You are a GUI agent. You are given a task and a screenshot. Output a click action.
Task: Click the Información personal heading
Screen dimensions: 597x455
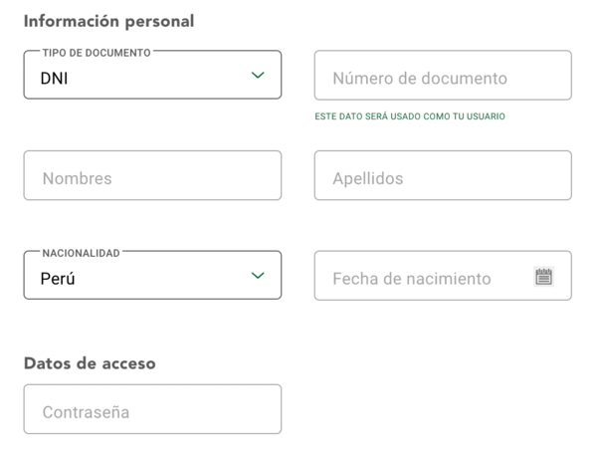pos(108,20)
